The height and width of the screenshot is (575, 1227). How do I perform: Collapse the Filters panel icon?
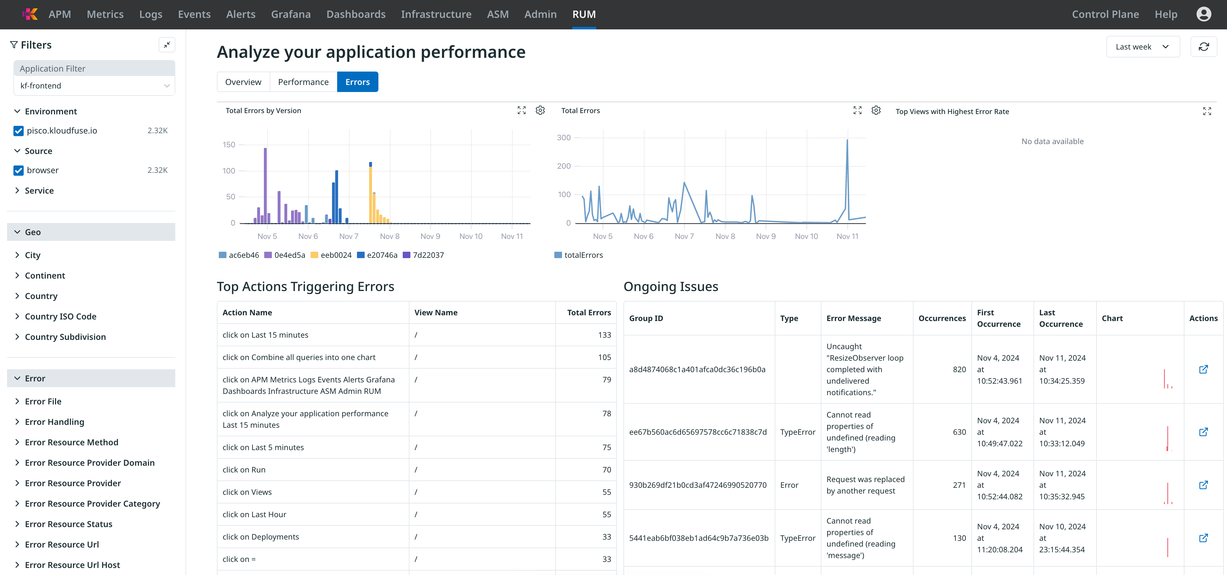click(167, 45)
